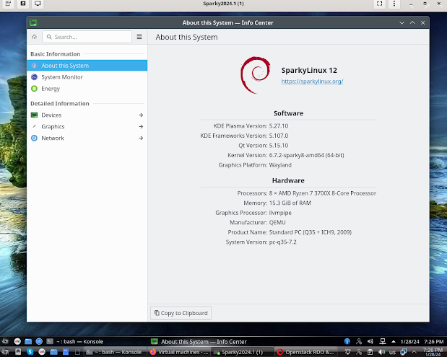
Task: Expand the Network arrow
Action: pyautogui.click(x=141, y=138)
